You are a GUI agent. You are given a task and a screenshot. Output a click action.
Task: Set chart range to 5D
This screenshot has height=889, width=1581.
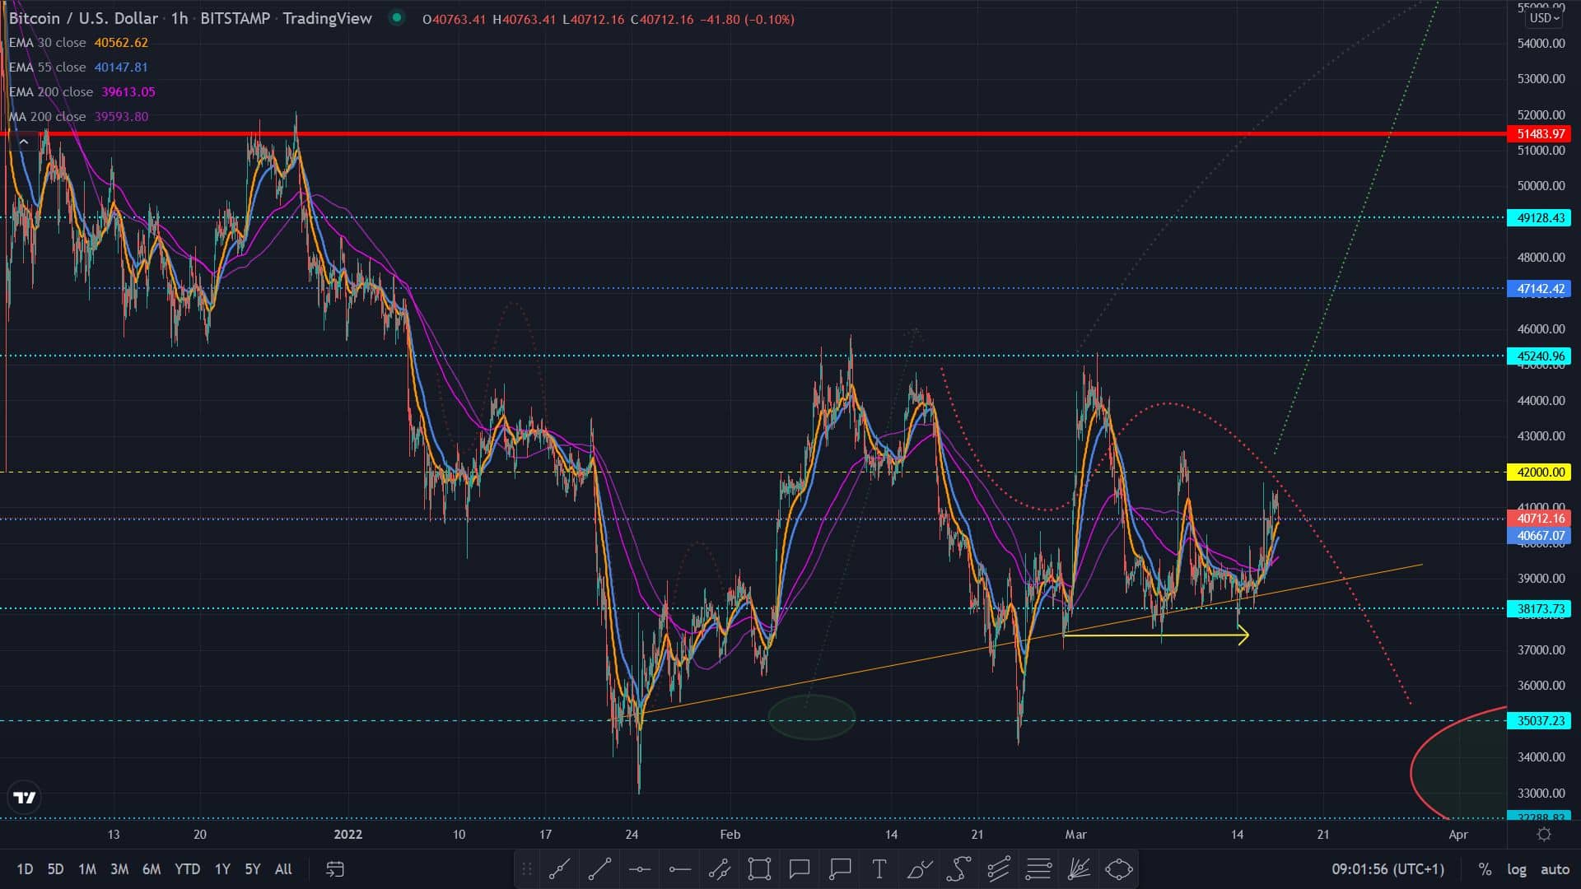point(55,868)
